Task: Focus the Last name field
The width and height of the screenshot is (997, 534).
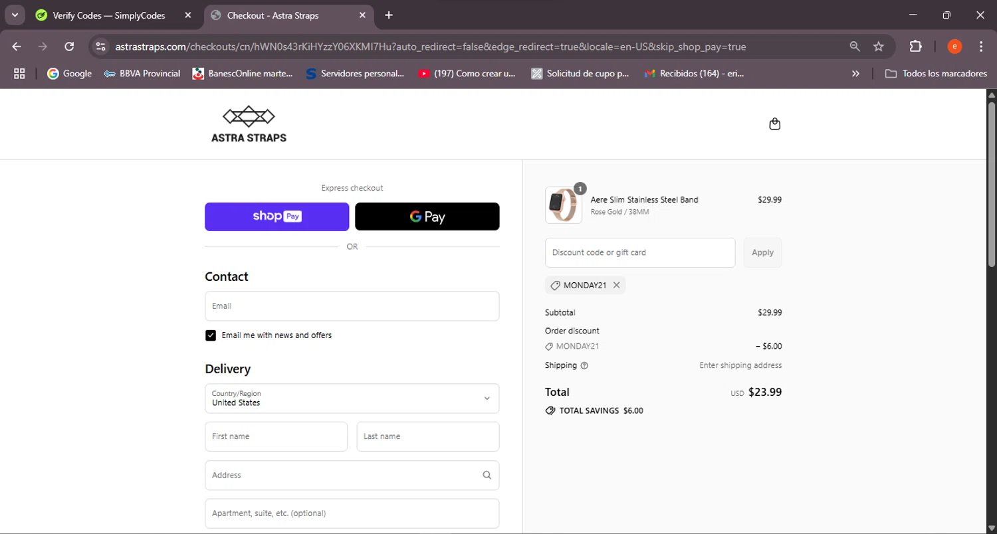Action: (427, 436)
